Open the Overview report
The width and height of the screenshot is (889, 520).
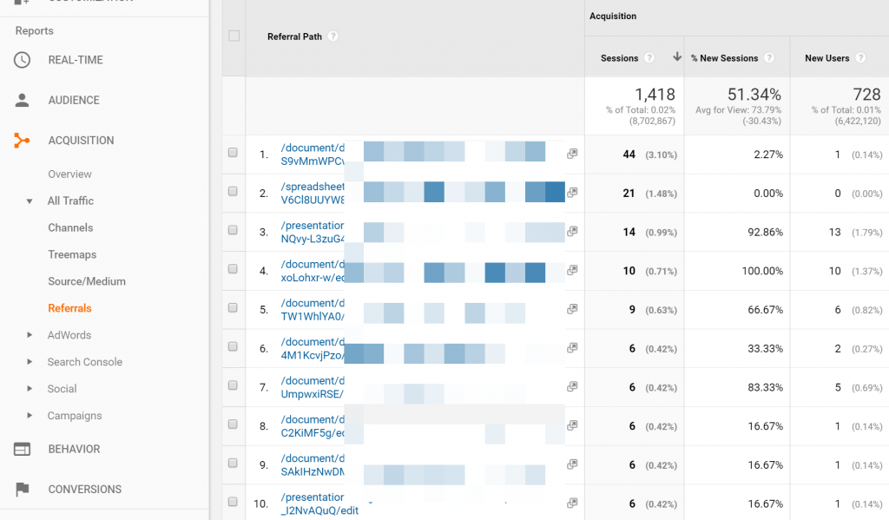click(x=69, y=174)
